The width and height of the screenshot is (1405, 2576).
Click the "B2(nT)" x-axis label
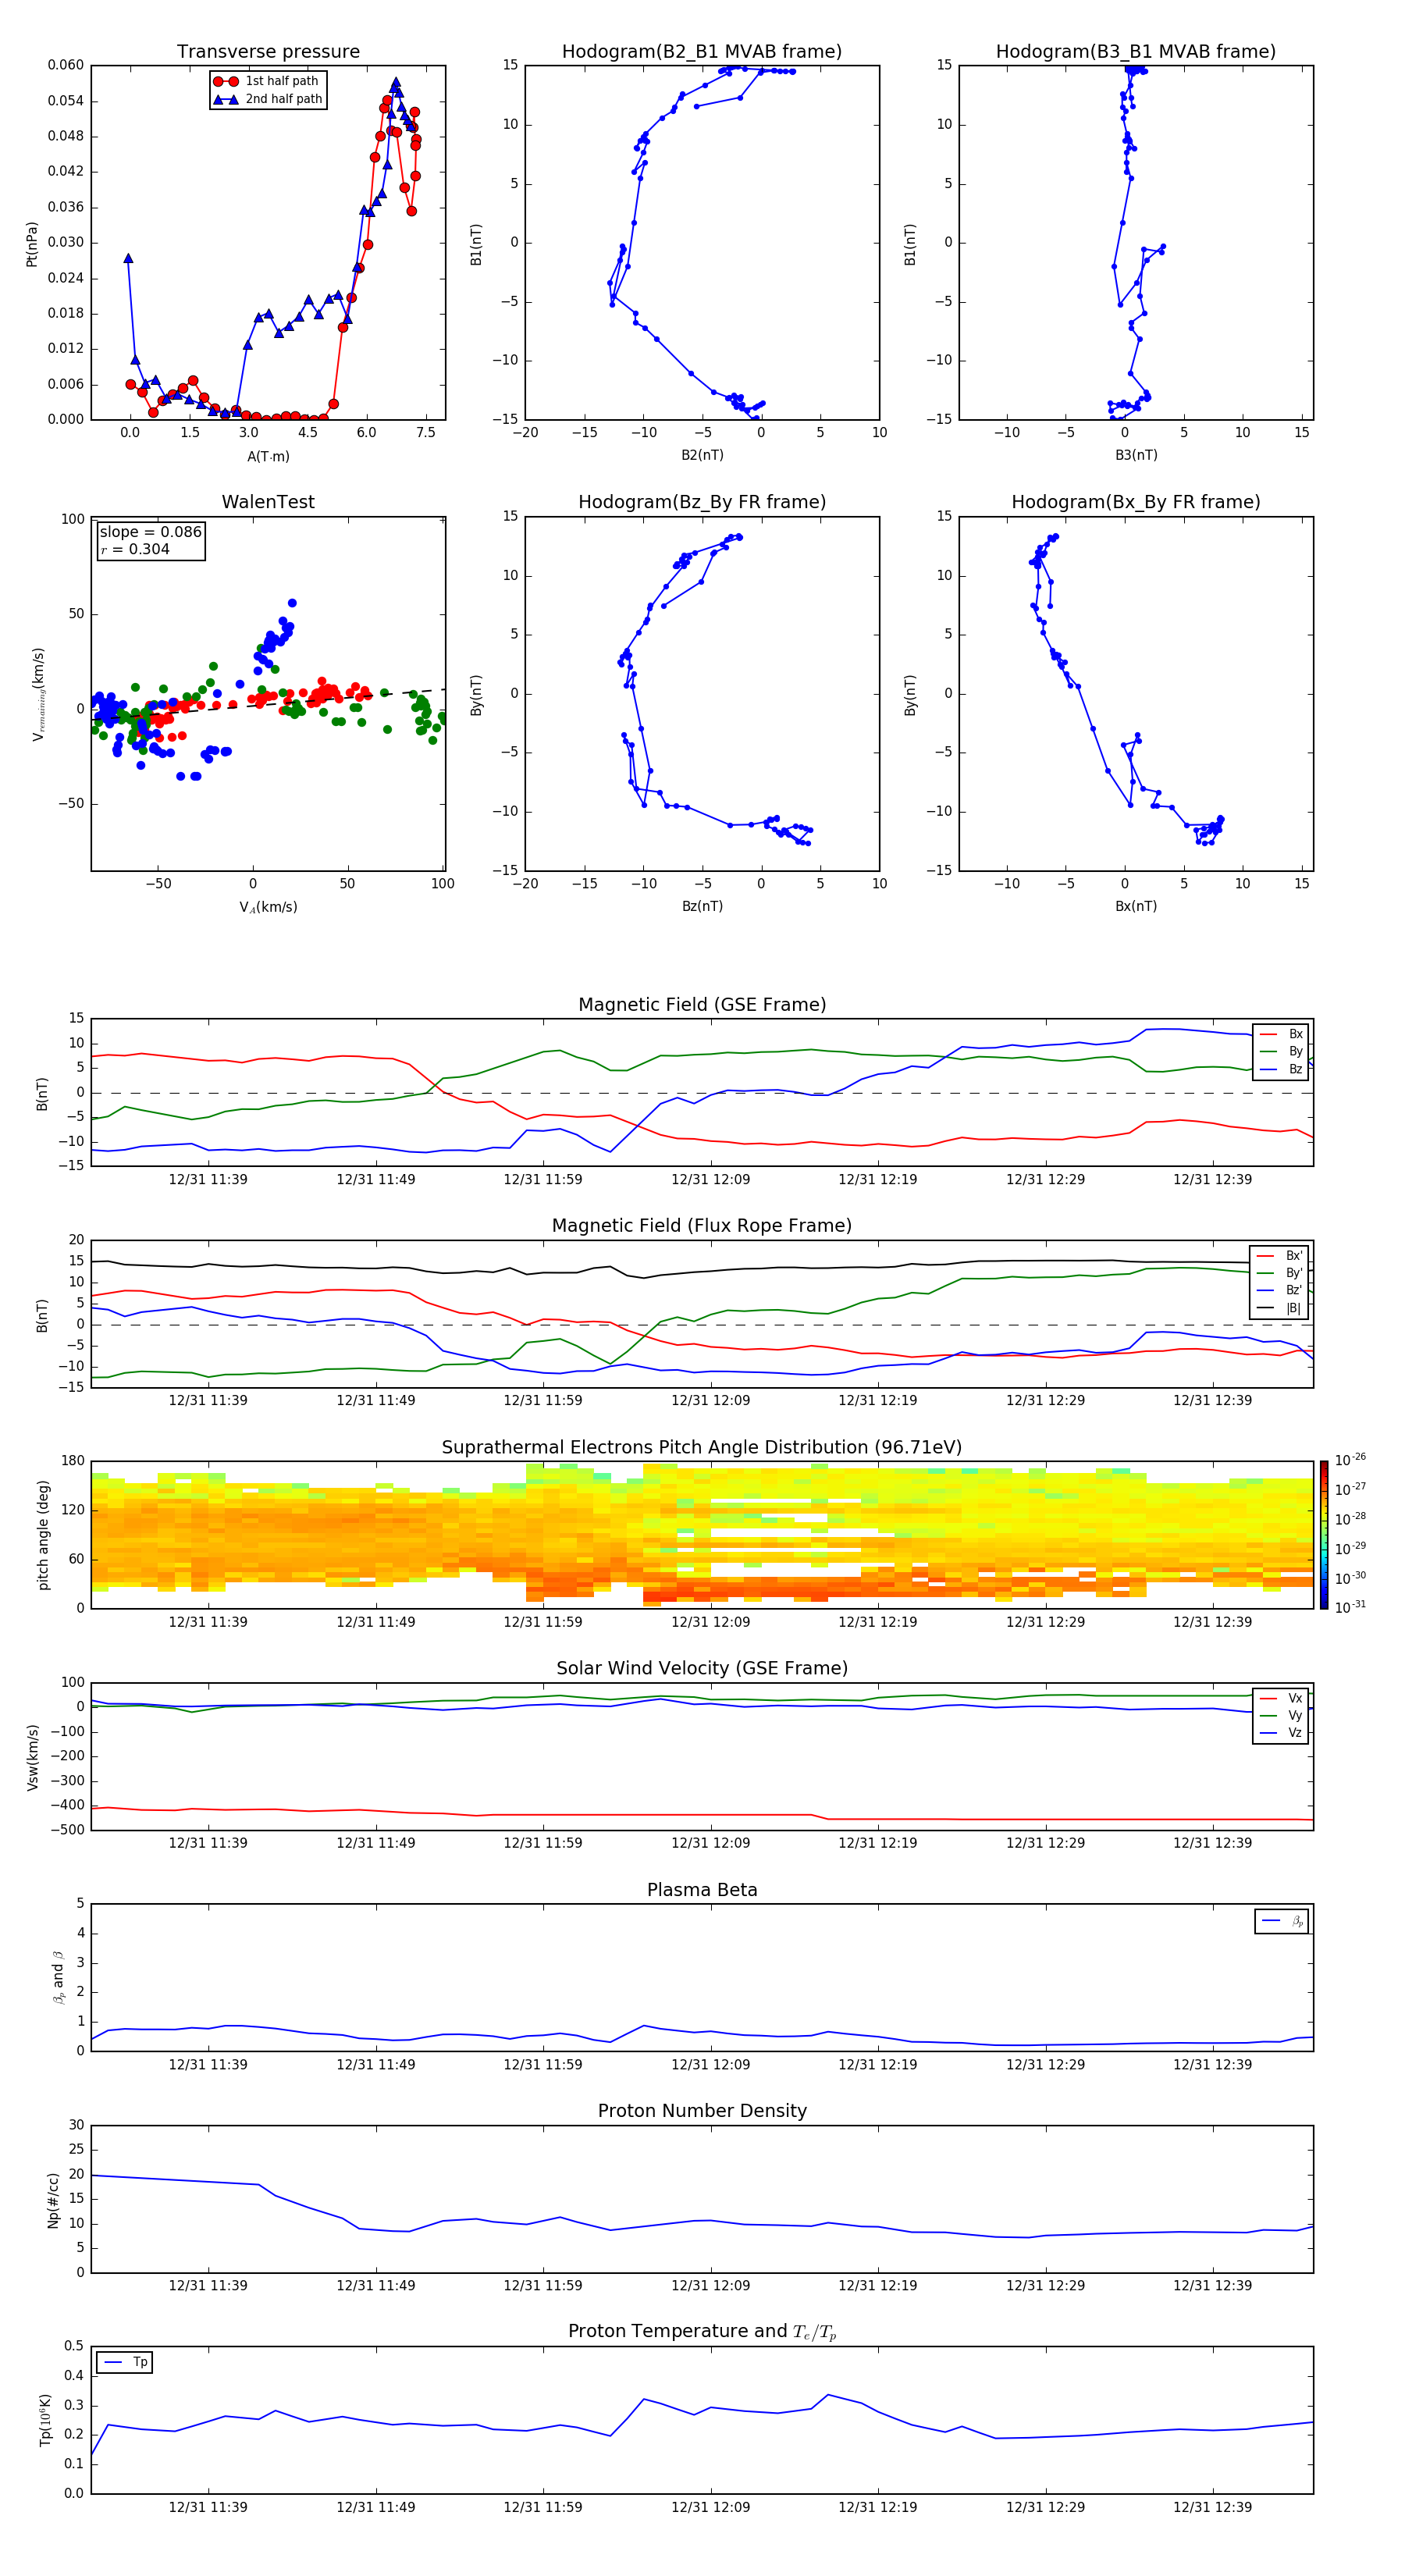(702, 455)
